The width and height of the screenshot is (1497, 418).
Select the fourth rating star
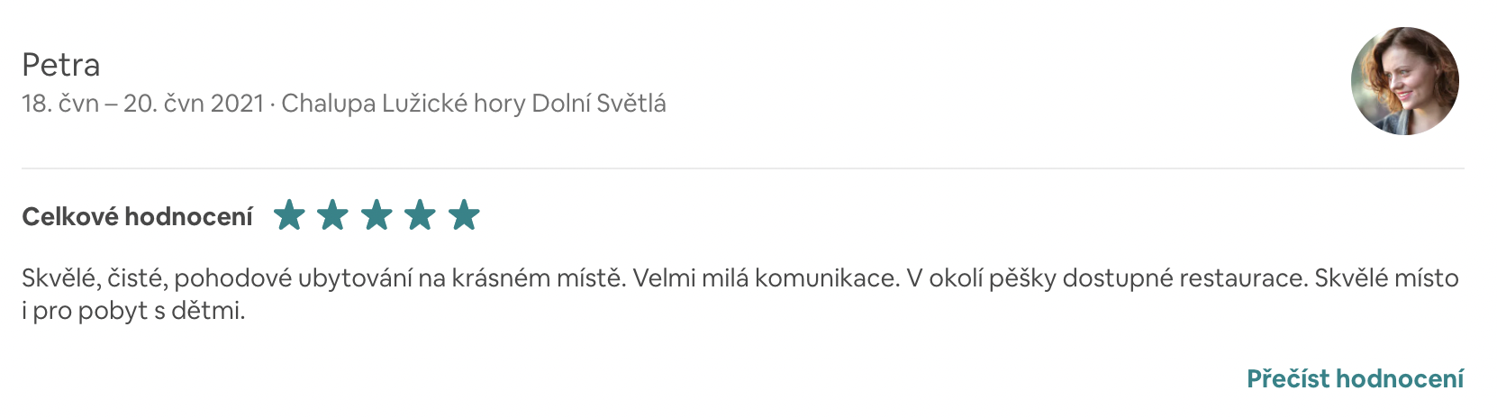420,215
